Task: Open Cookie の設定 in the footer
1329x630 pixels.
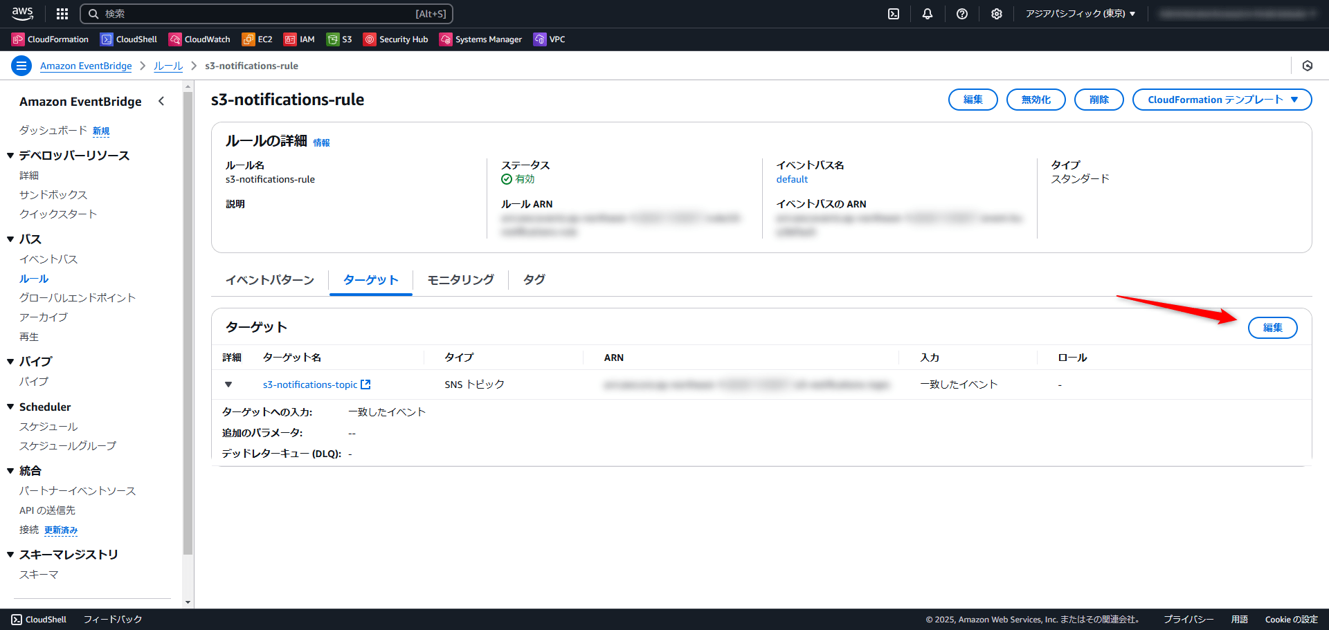Action: 1291,620
